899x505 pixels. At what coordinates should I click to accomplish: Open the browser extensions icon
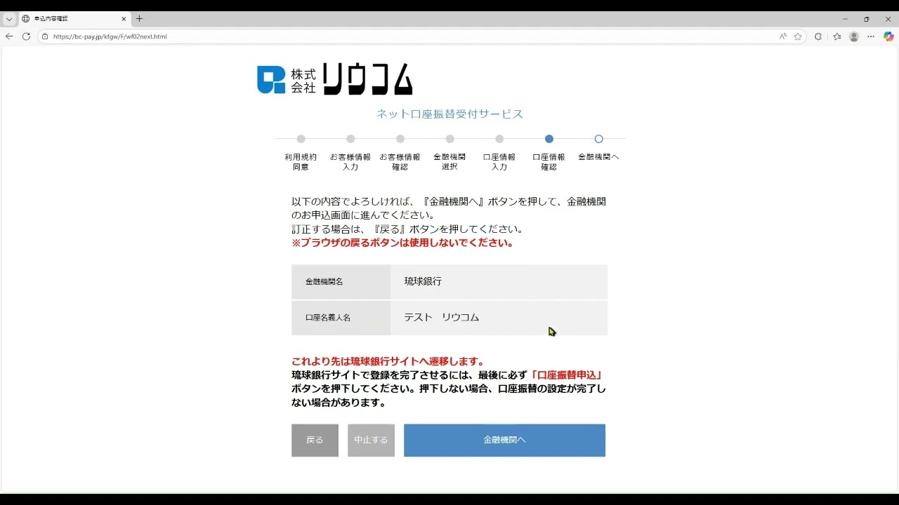coord(818,36)
